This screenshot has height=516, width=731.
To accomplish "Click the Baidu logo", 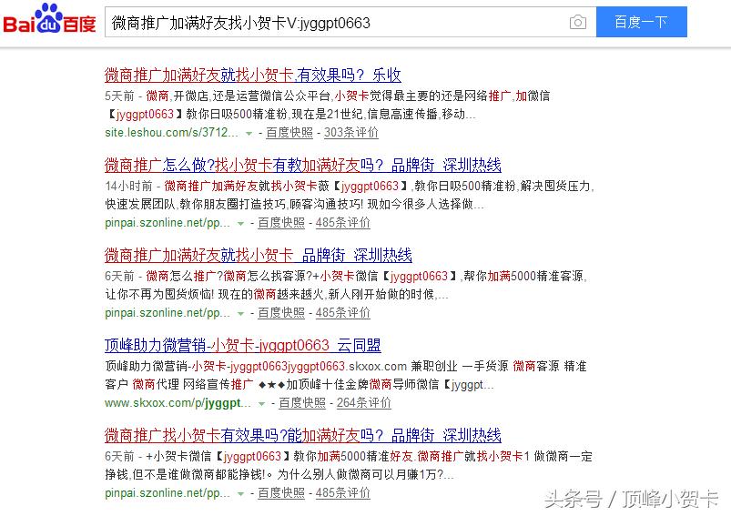I will click(x=49, y=19).
